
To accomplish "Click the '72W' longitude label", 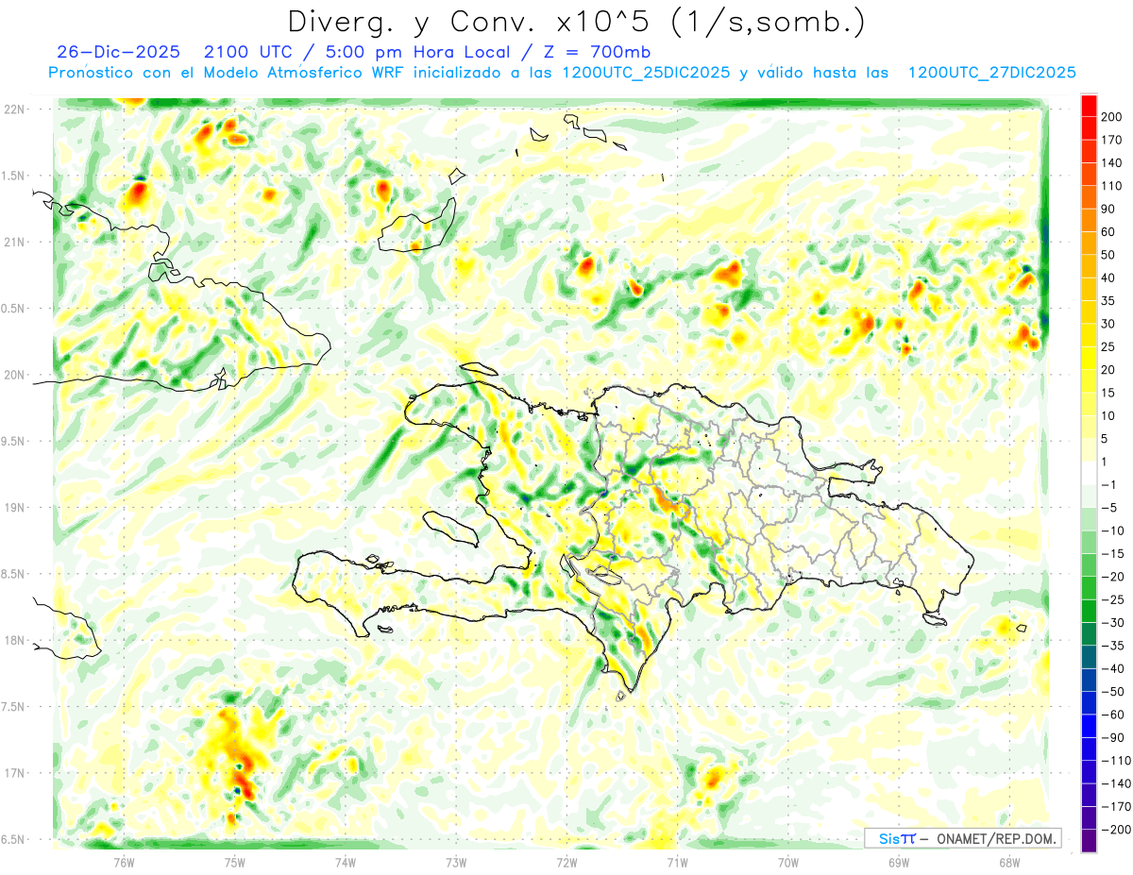I will 566,861.
